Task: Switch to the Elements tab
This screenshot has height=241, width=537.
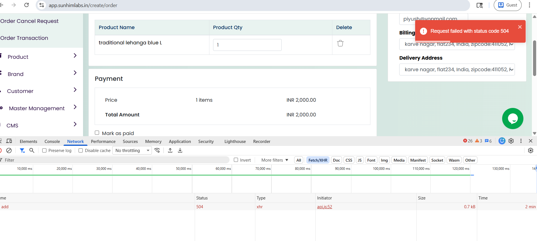Action: point(28,141)
